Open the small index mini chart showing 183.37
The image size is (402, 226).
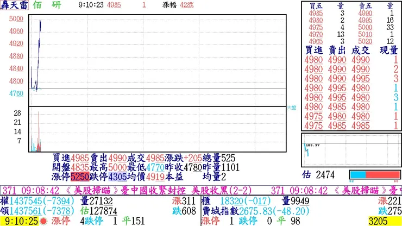(x=351, y=150)
